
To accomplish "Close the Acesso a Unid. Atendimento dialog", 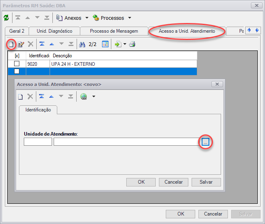I will pyautogui.click(x=217, y=84).
